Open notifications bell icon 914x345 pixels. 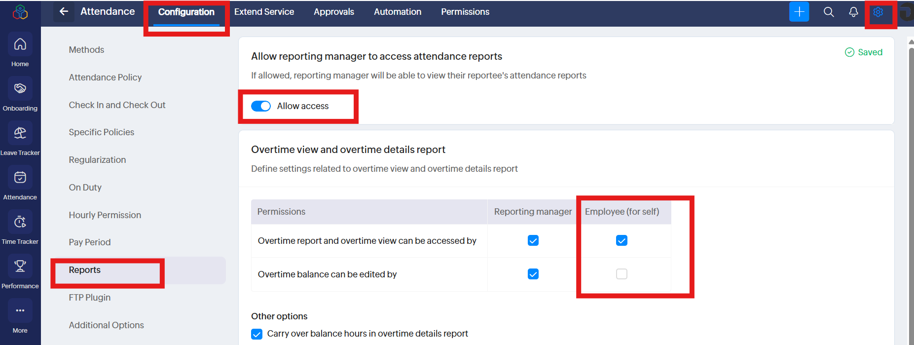click(x=853, y=12)
